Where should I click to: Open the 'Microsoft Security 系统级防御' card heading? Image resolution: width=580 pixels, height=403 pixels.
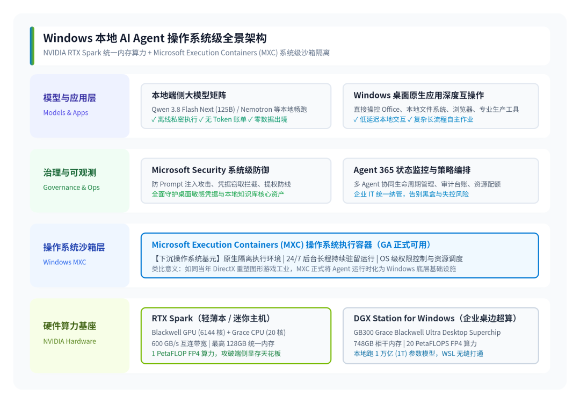(x=211, y=170)
